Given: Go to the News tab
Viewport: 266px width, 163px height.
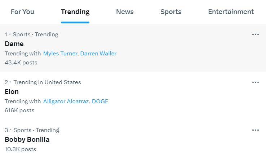Looking at the screenshot, I should pos(125,12).
